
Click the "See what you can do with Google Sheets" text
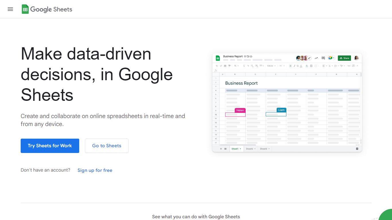point(196,217)
